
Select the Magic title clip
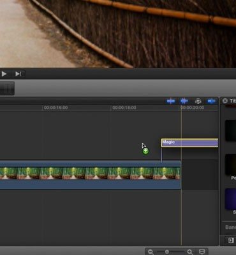pyautogui.click(x=189, y=143)
